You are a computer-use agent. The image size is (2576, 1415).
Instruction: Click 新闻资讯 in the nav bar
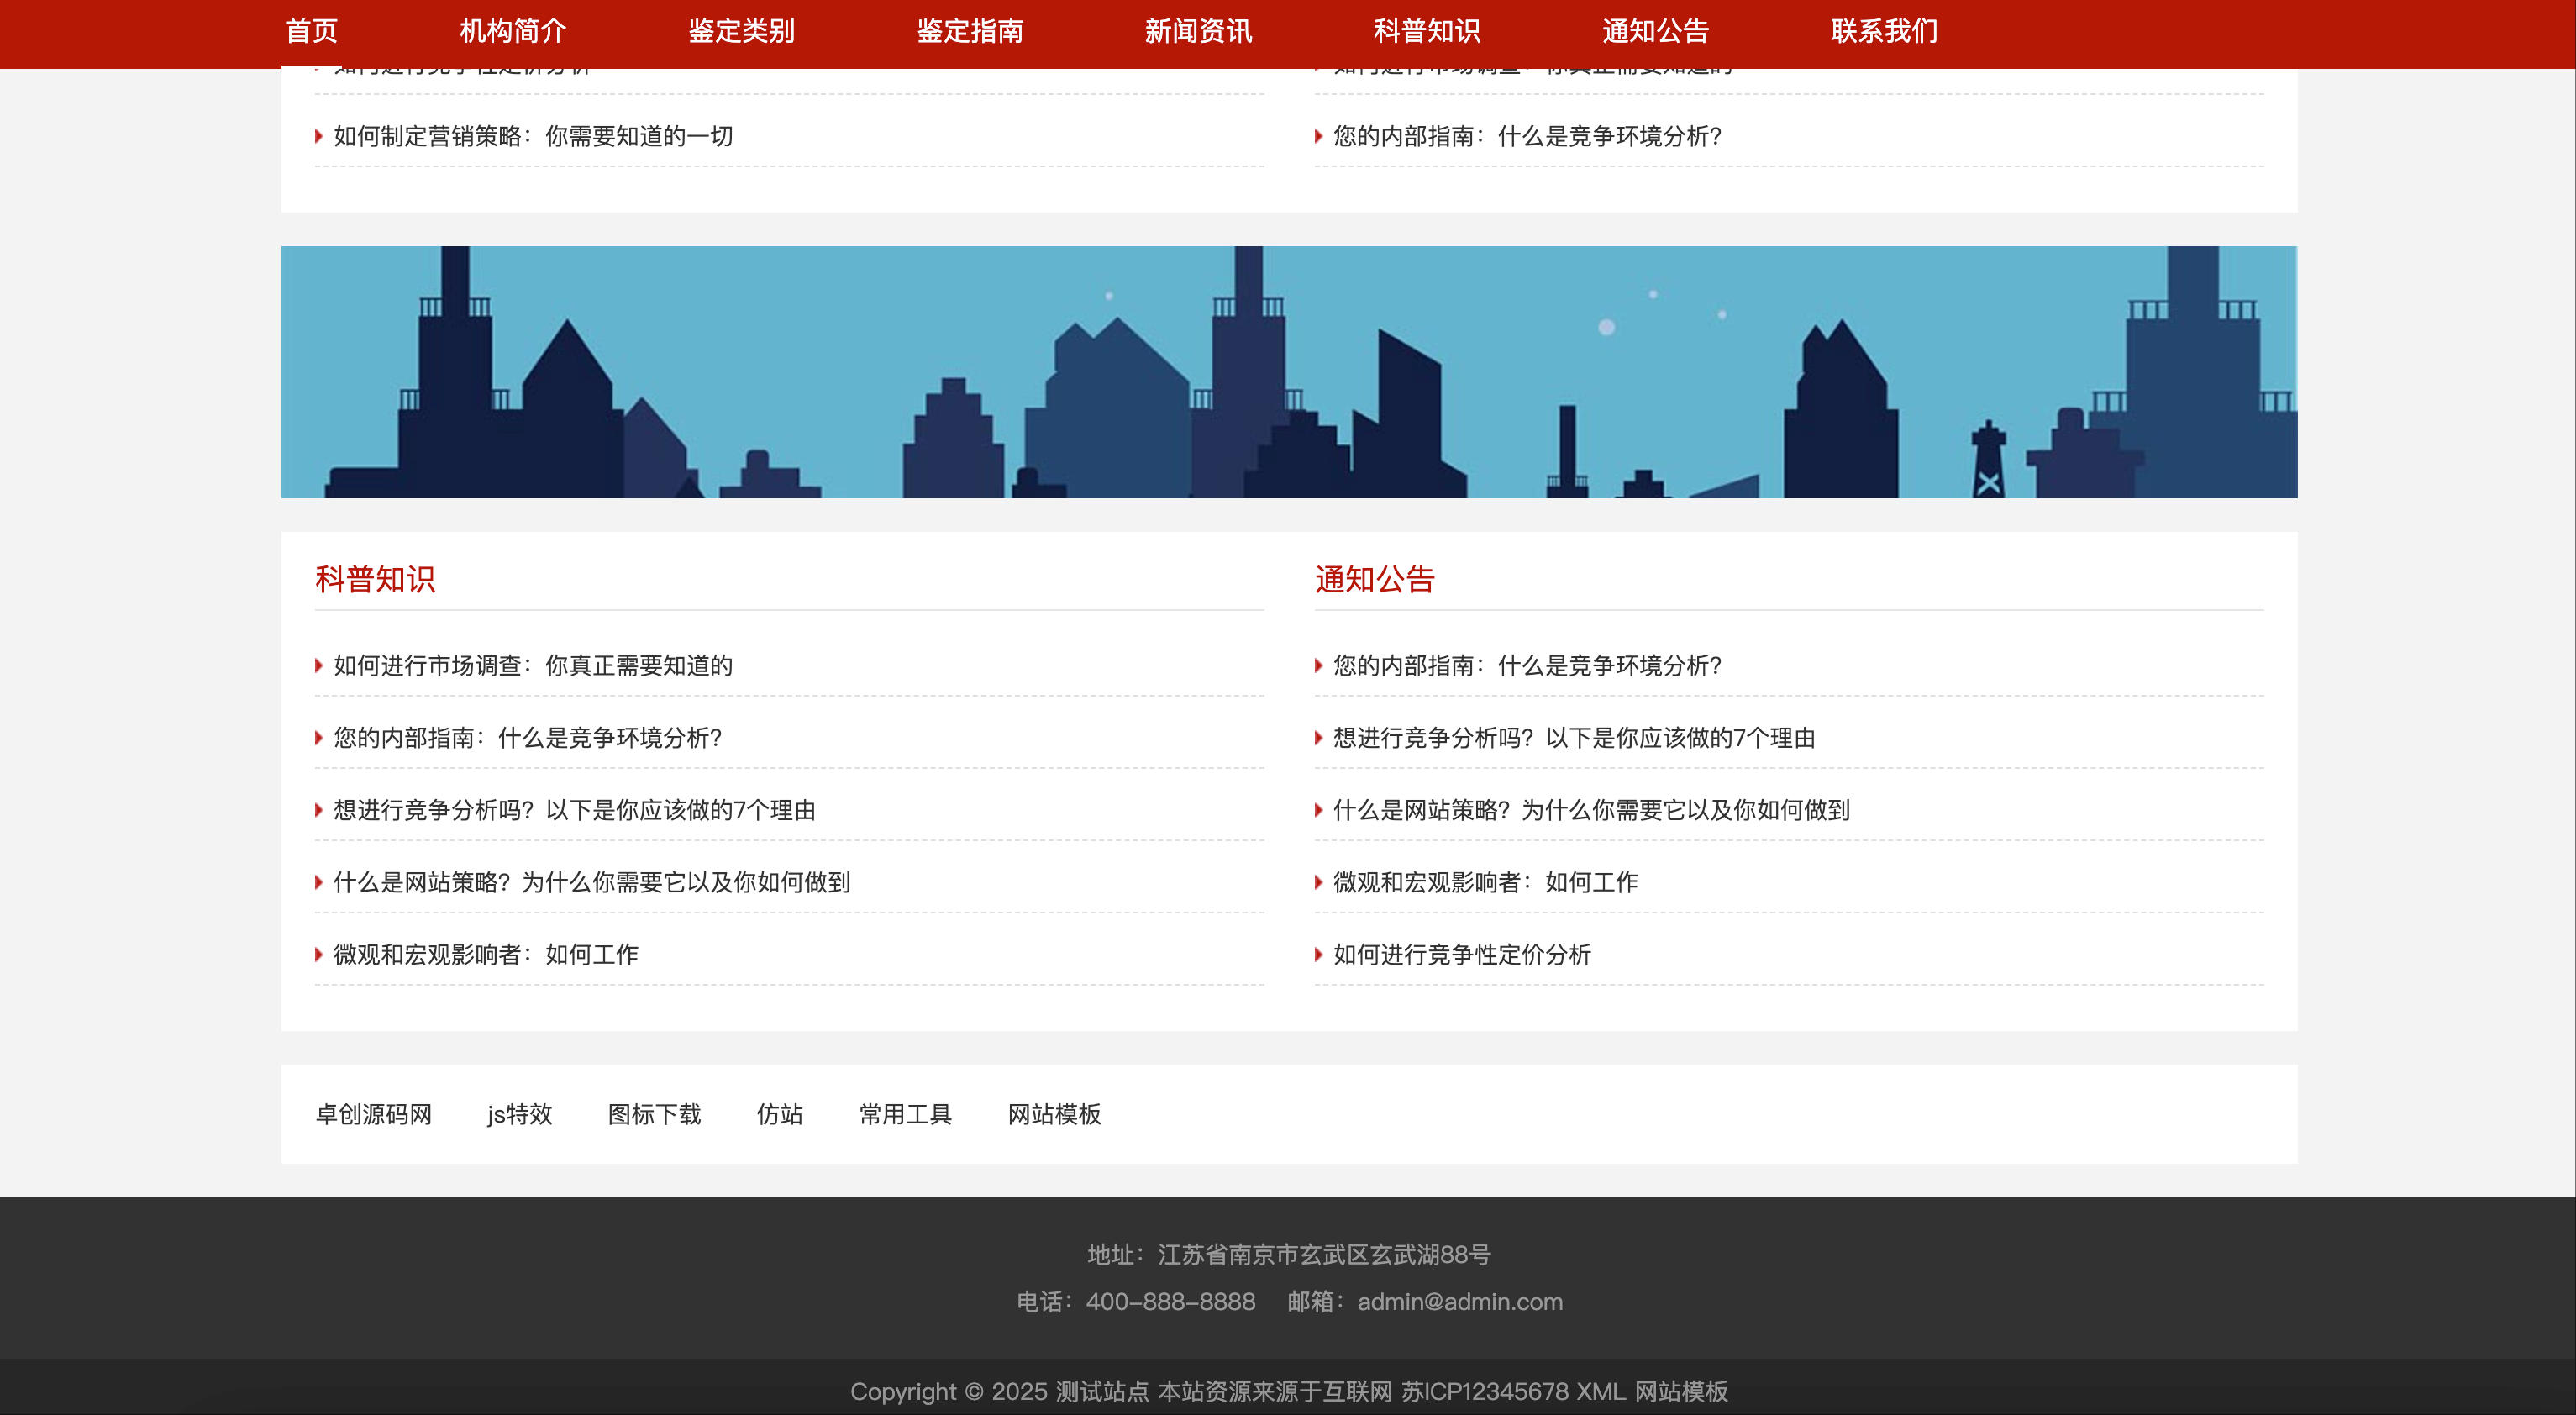pos(1198,31)
